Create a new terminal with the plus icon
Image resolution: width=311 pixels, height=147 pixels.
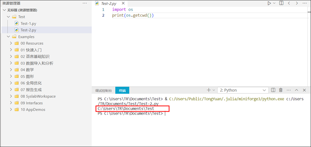click(209, 90)
